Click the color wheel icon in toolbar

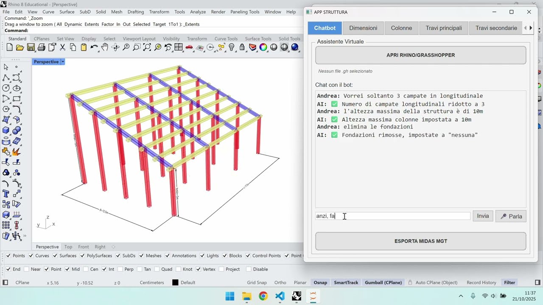[x=263, y=47]
